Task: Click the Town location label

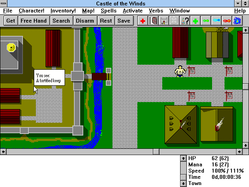Action: pyautogui.click(x=195, y=183)
